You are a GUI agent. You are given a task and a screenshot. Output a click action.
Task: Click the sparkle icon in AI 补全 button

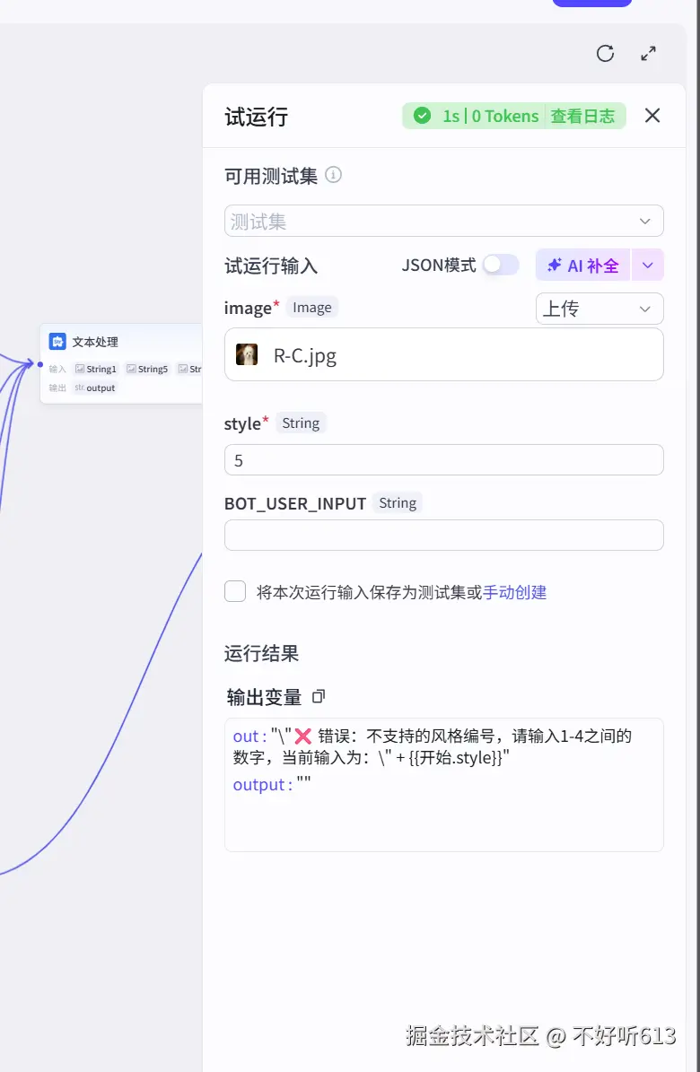coord(555,266)
